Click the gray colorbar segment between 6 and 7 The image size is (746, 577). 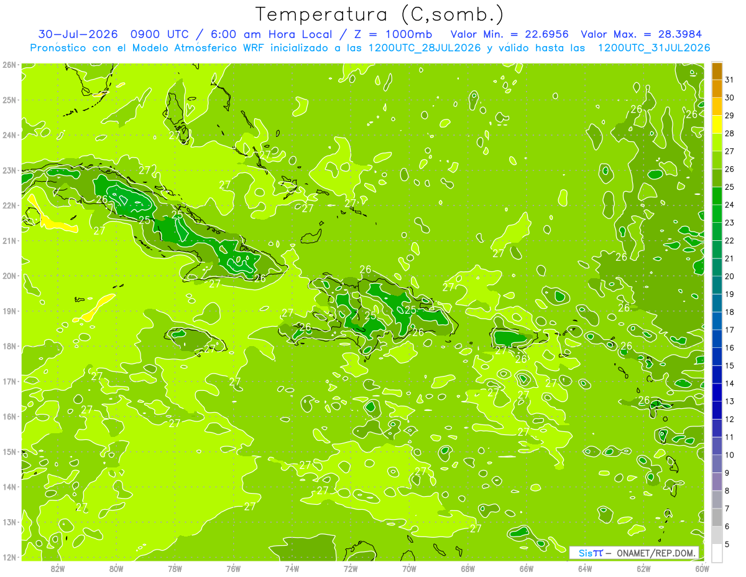(717, 517)
